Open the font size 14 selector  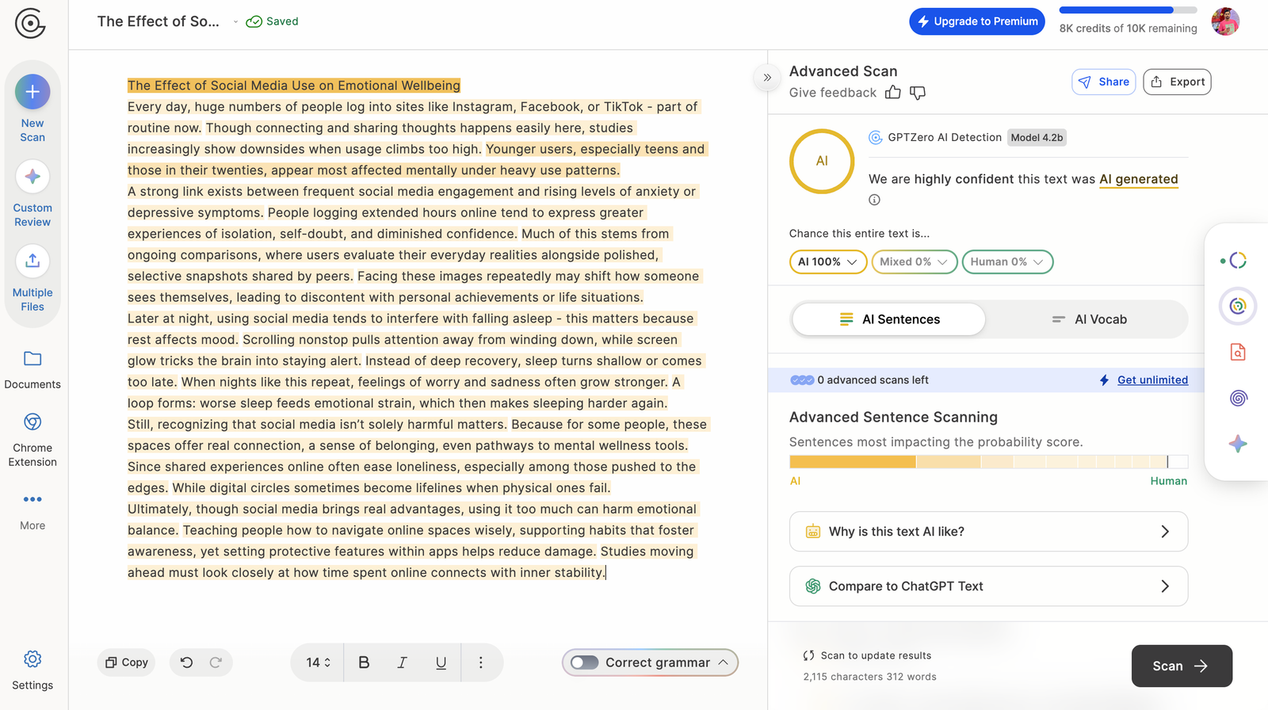point(318,662)
